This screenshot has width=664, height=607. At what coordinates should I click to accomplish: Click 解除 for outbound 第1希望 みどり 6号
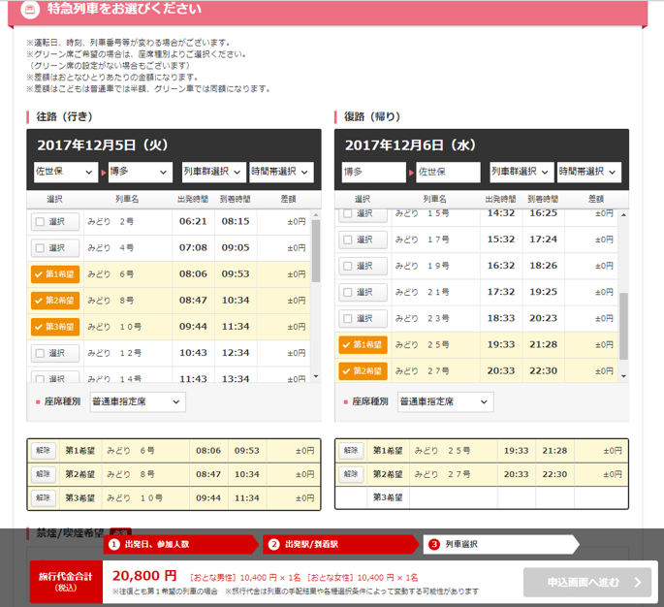coord(44,450)
